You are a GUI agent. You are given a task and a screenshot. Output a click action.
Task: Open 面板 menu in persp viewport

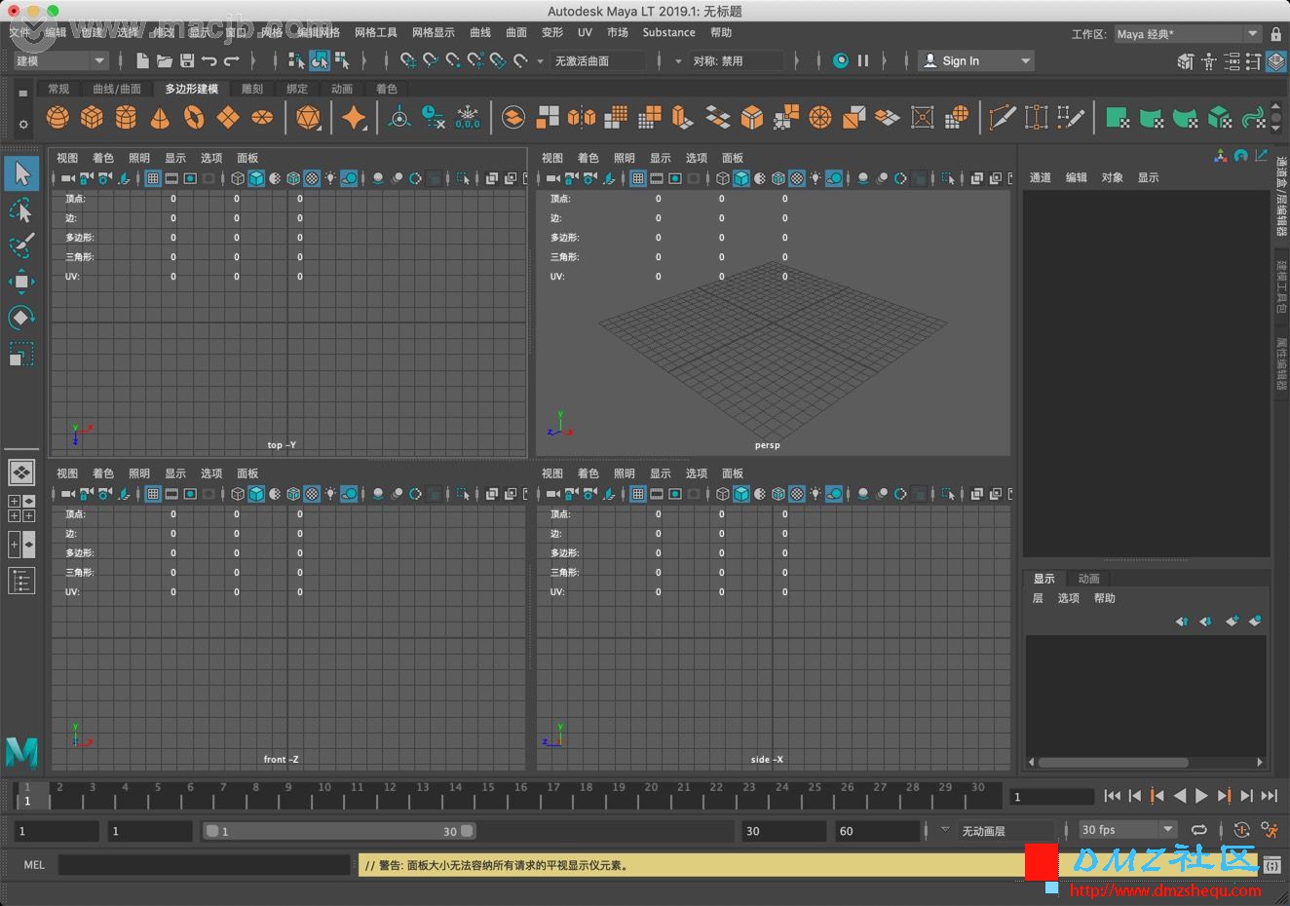click(x=733, y=158)
